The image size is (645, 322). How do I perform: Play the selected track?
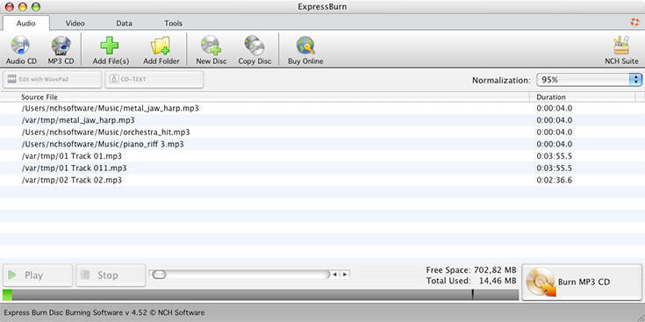(x=38, y=275)
